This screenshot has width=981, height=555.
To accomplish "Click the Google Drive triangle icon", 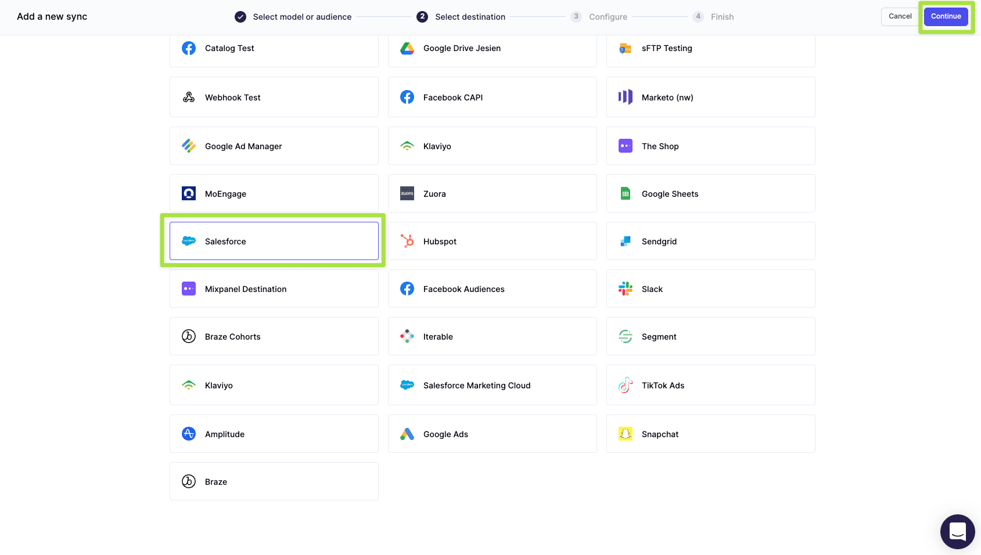I will (407, 48).
